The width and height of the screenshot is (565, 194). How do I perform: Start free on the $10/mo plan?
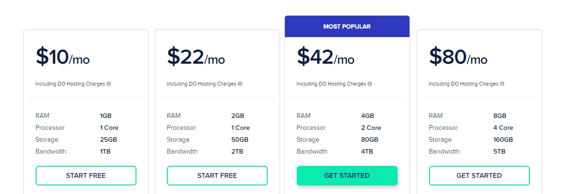[86, 175]
